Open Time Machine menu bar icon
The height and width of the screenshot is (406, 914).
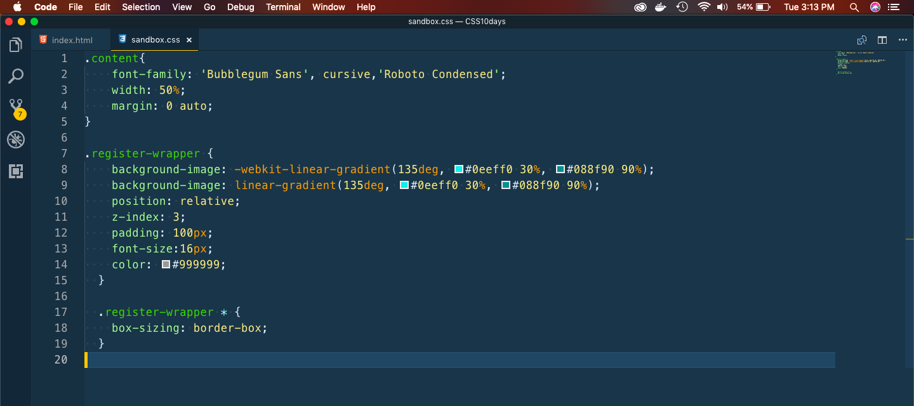[x=682, y=7]
